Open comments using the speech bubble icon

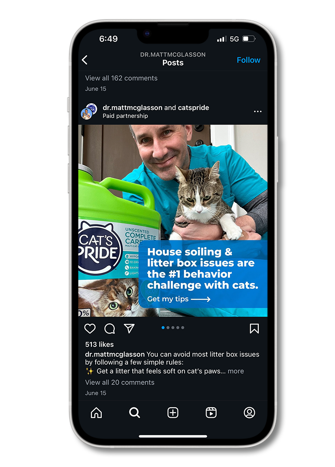coord(110,329)
